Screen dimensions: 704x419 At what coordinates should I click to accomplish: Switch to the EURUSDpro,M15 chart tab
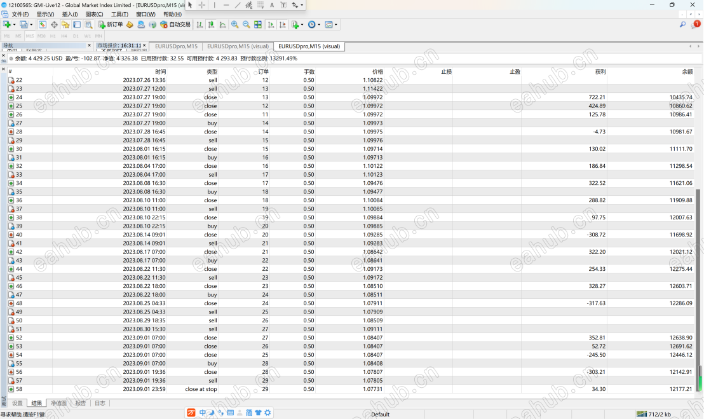point(176,46)
